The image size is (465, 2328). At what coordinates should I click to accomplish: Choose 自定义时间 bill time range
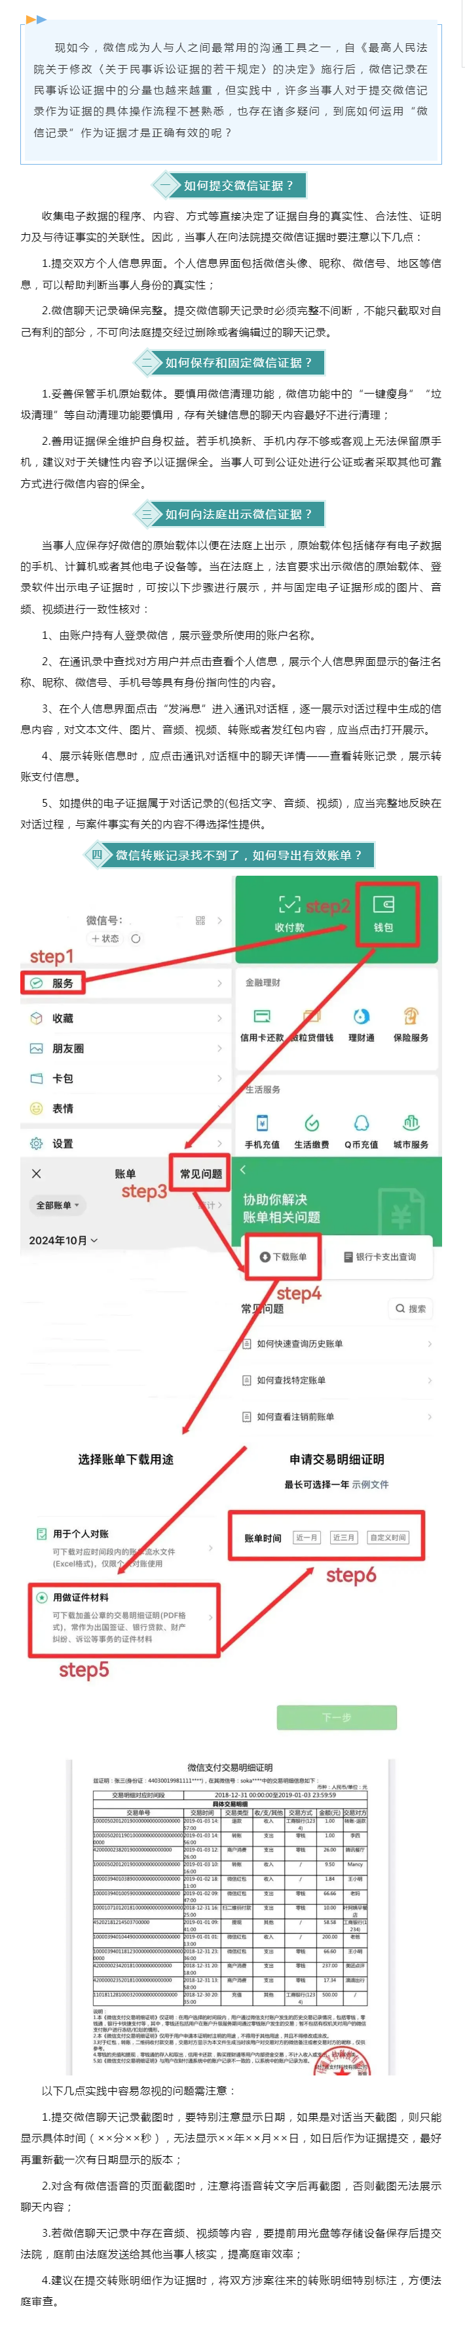point(388,1537)
